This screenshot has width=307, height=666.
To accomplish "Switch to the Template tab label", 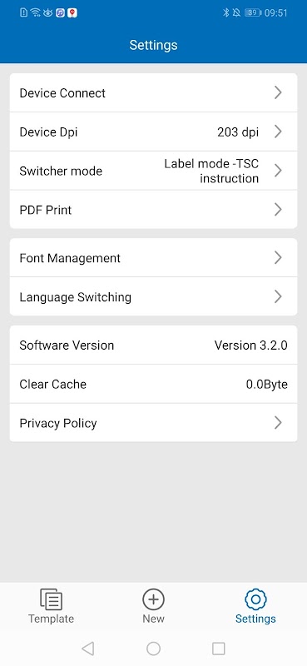I will (51, 619).
